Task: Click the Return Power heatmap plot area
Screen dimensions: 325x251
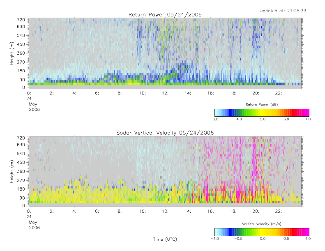Action: tap(165, 53)
